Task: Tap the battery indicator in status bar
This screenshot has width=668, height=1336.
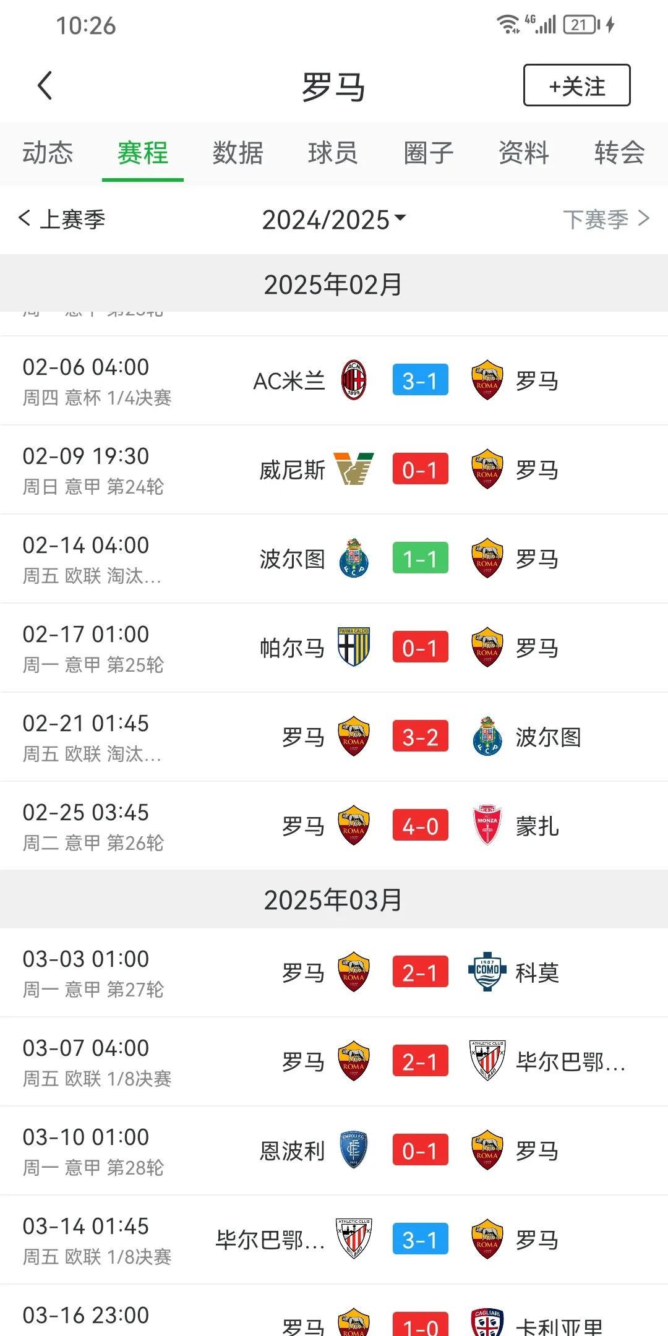Action: tap(581, 25)
